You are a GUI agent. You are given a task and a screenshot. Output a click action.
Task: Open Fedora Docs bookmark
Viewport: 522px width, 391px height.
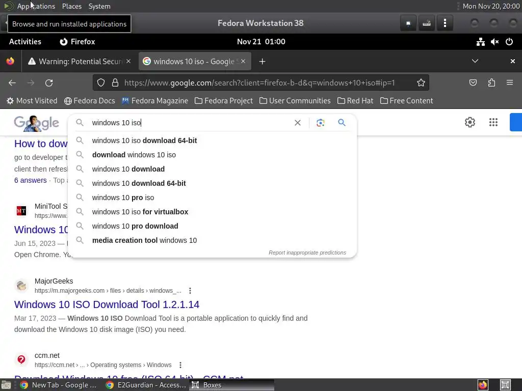click(x=90, y=101)
